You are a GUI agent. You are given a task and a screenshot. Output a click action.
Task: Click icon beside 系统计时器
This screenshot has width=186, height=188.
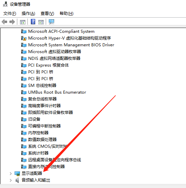tap(24, 153)
